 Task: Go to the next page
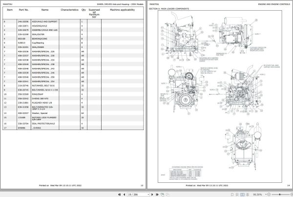(152, 195)
